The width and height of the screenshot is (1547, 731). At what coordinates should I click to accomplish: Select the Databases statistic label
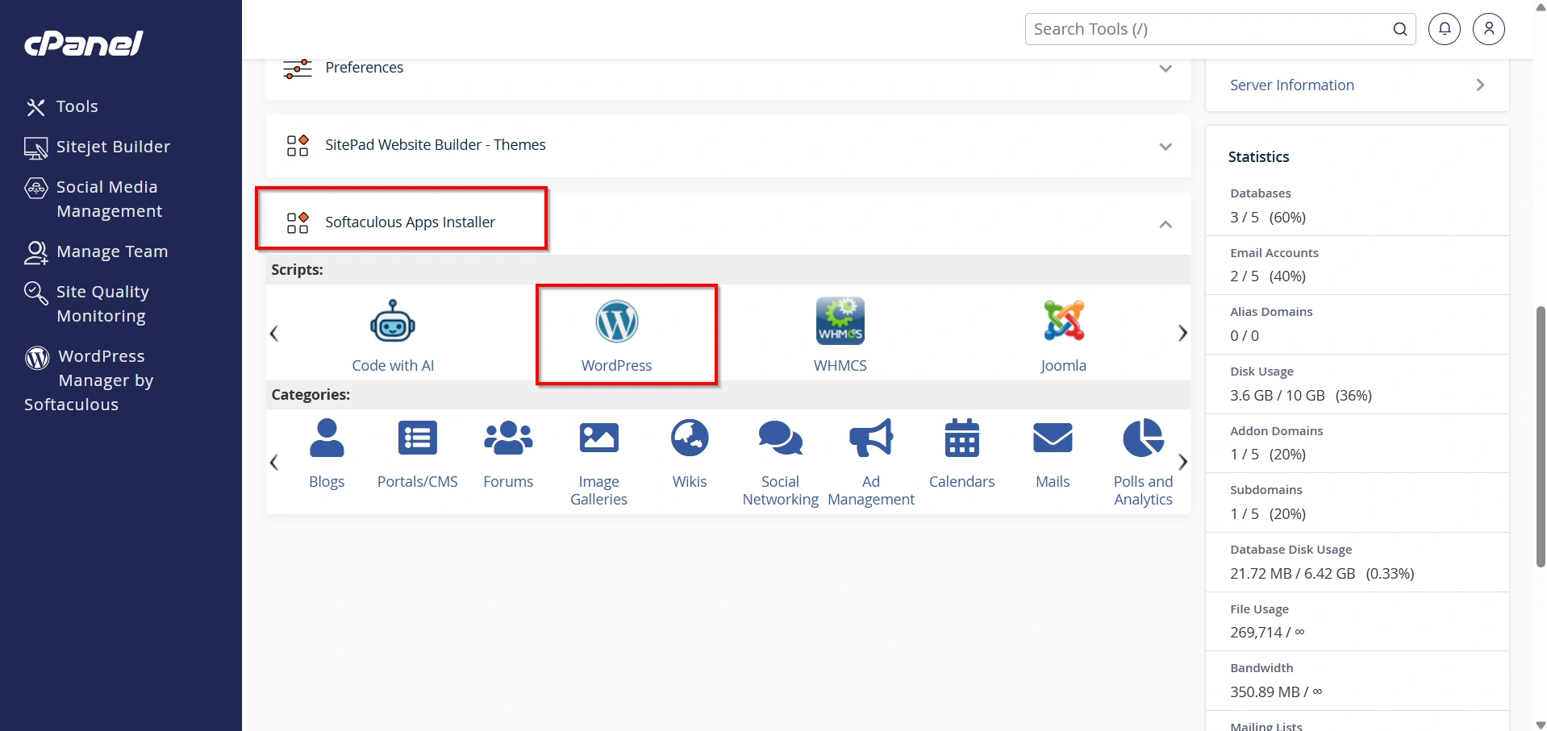pyautogui.click(x=1261, y=193)
